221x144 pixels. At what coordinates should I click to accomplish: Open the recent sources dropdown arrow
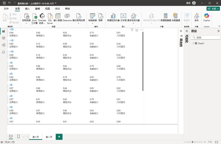click(78, 23)
